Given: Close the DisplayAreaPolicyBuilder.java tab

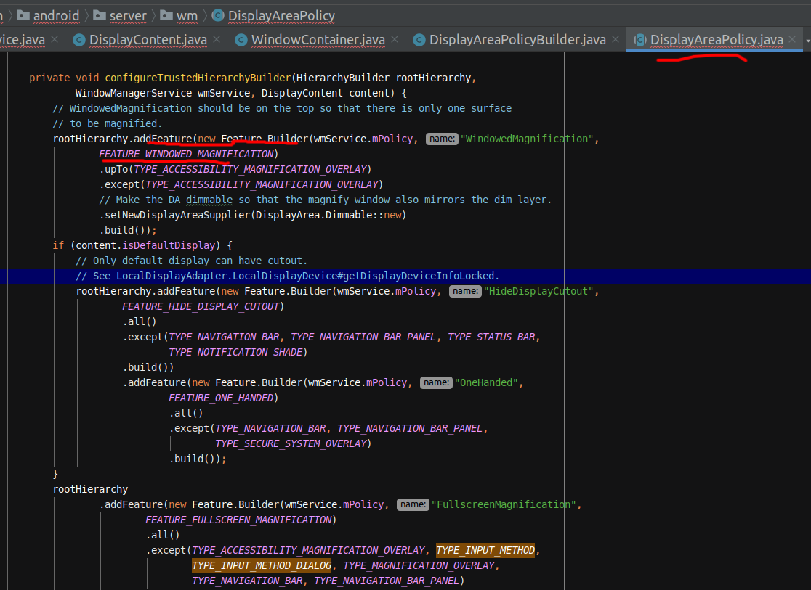Looking at the screenshot, I should [x=615, y=39].
